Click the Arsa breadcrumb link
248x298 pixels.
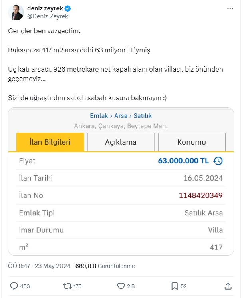tap(121, 116)
